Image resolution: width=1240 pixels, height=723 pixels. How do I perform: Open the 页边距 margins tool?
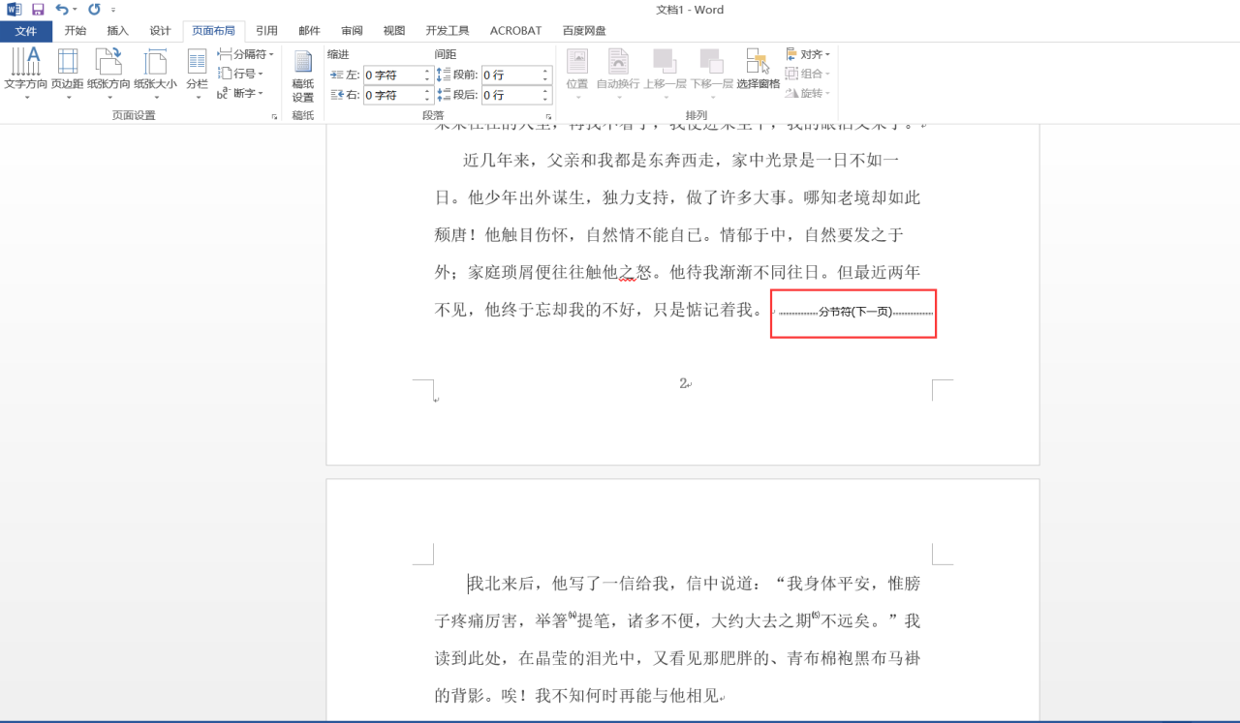click(68, 74)
